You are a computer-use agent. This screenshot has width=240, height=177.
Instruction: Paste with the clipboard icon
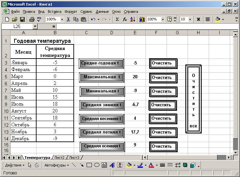point(84,19)
